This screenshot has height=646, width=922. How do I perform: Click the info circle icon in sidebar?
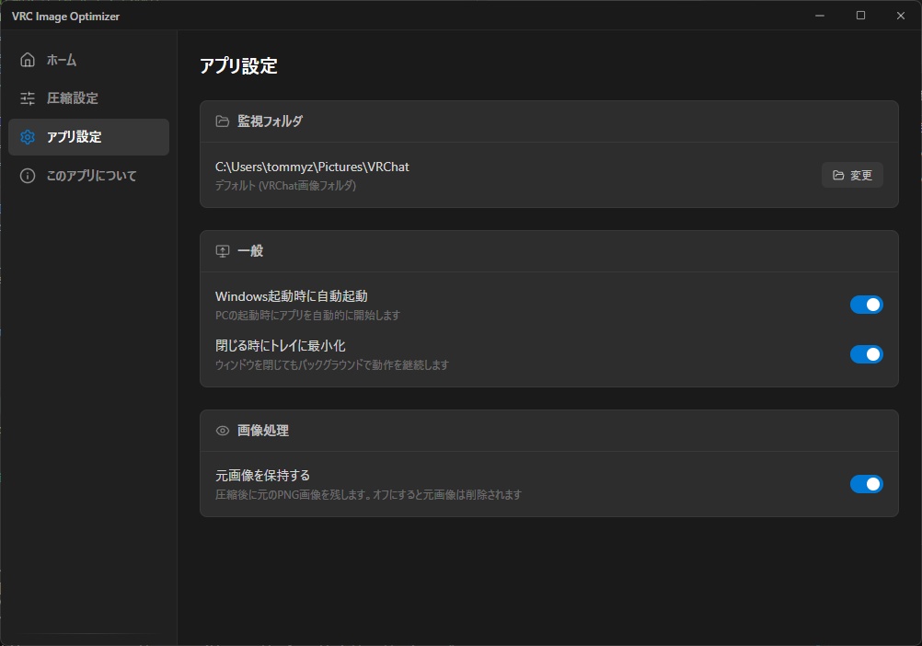point(28,176)
